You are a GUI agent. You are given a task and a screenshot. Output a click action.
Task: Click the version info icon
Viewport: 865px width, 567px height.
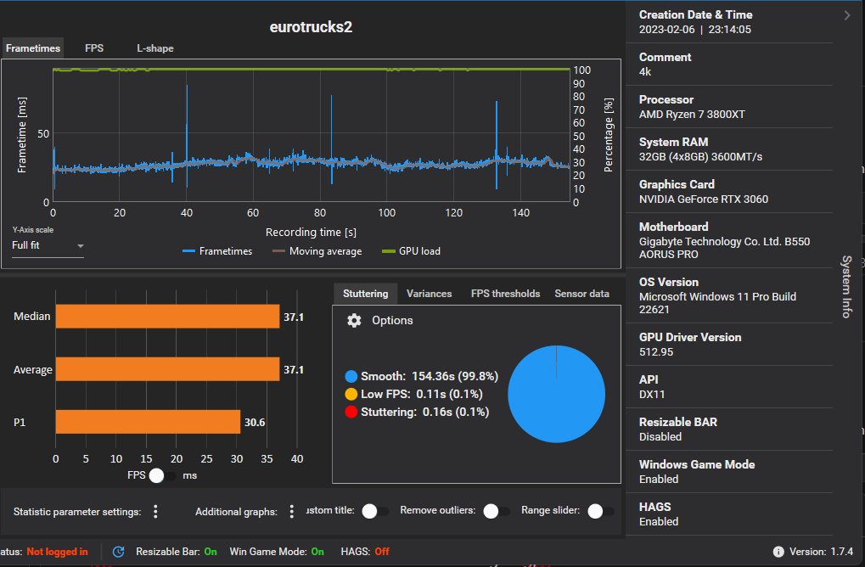coord(778,552)
